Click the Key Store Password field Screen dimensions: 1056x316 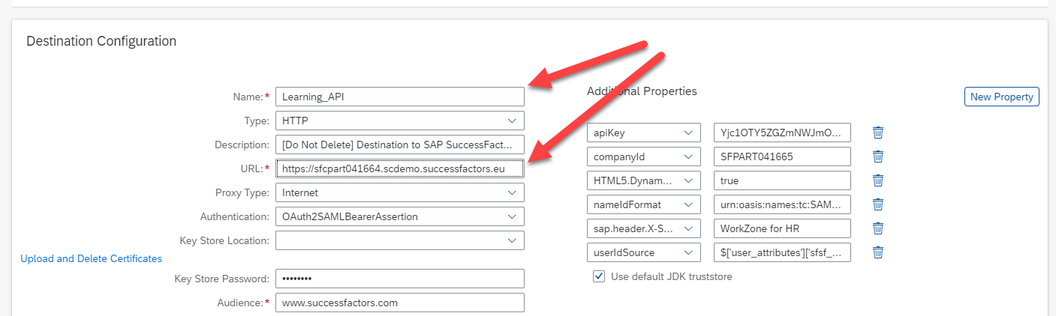click(400, 279)
